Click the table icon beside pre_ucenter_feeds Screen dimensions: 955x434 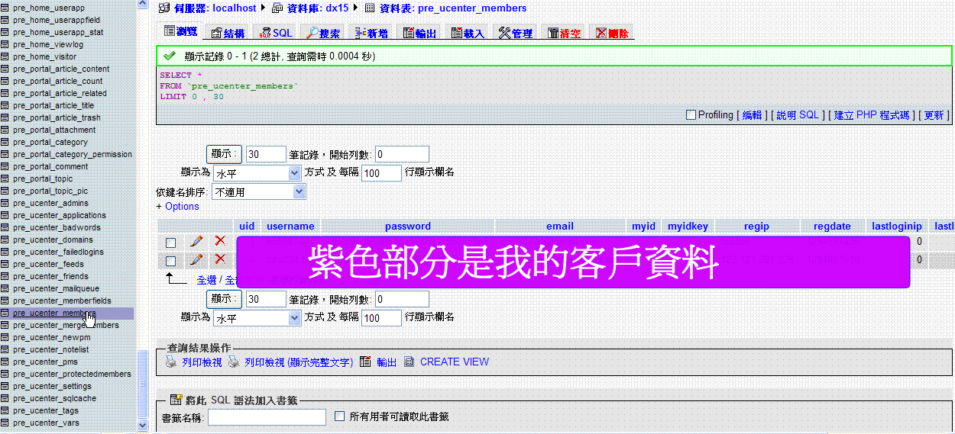pyautogui.click(x=5, y=264)
